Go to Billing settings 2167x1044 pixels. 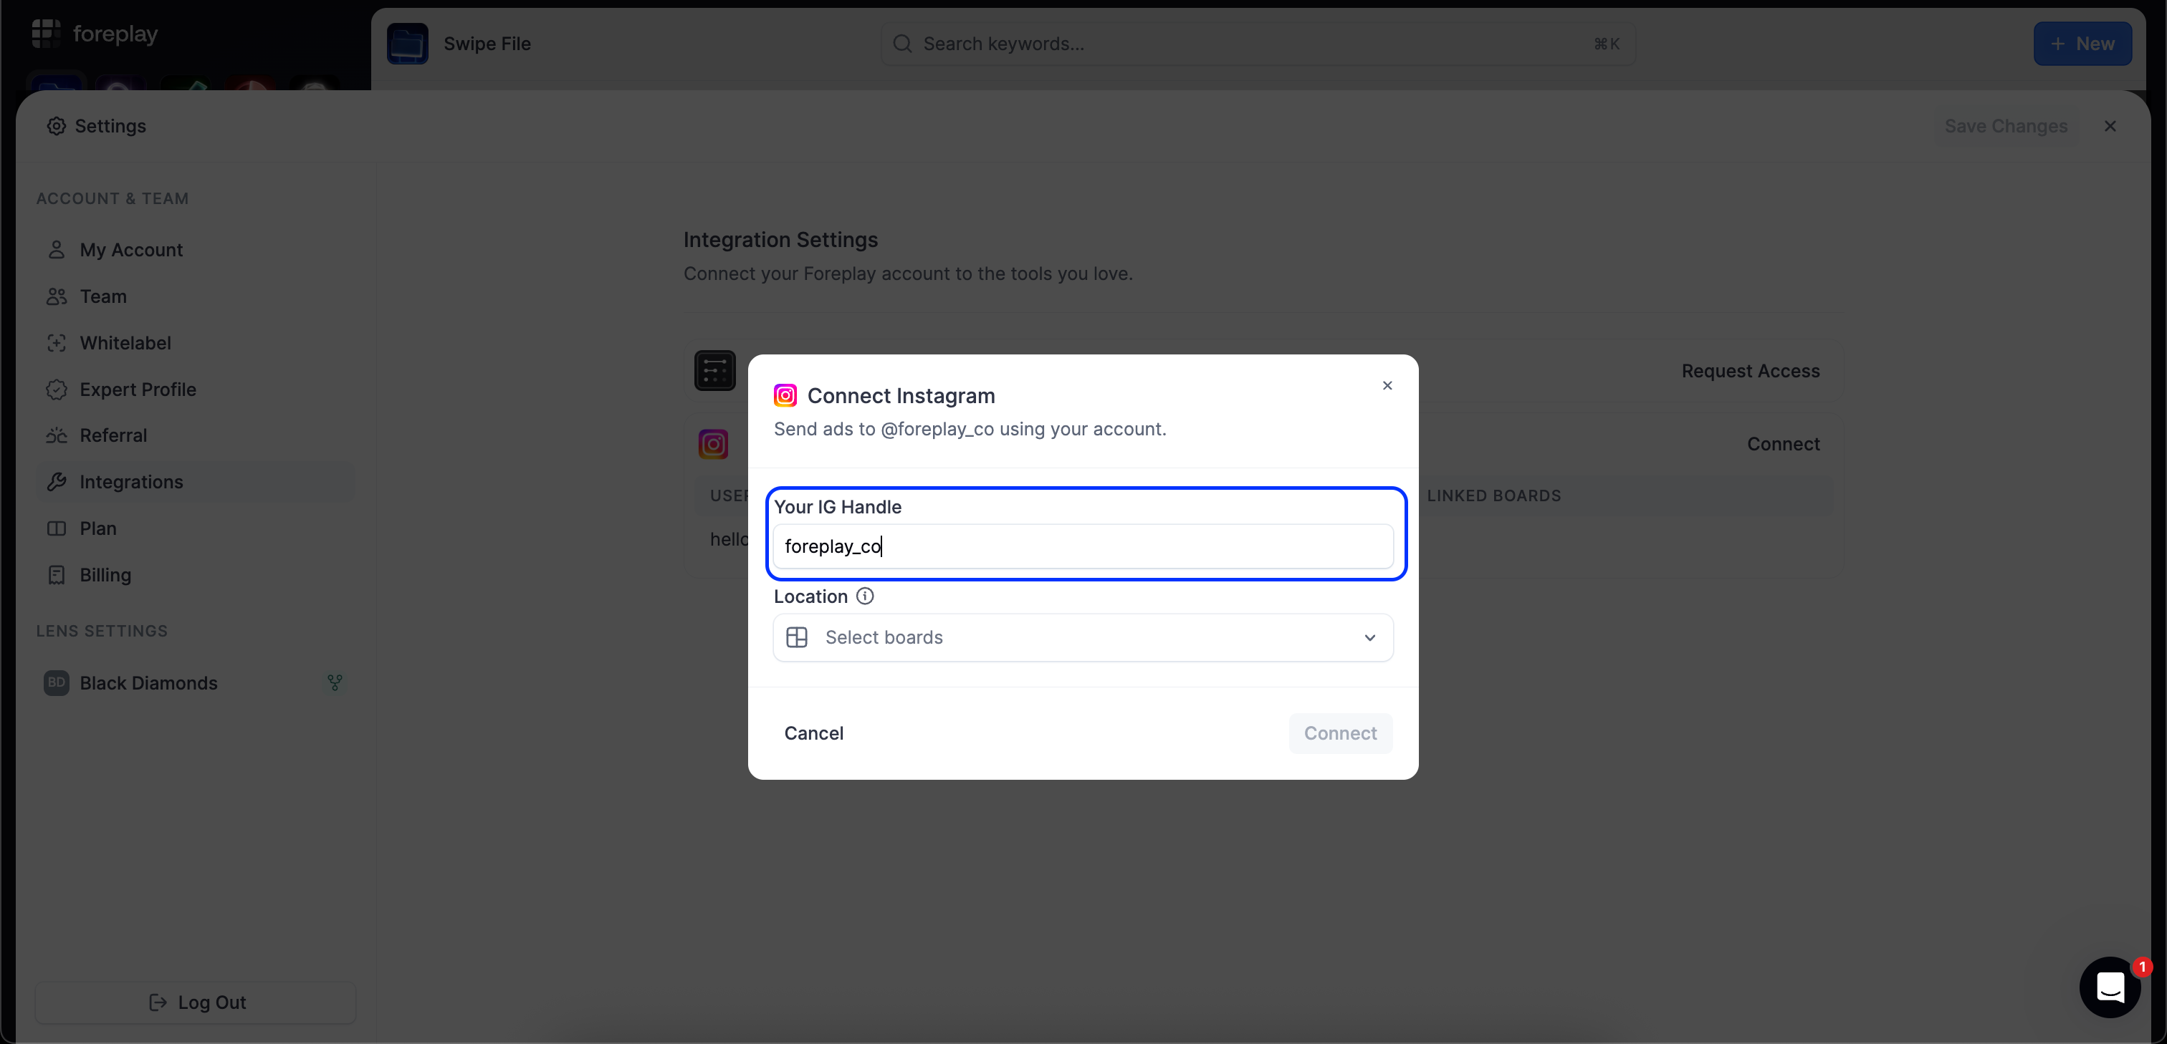click(x=195, y=575)
